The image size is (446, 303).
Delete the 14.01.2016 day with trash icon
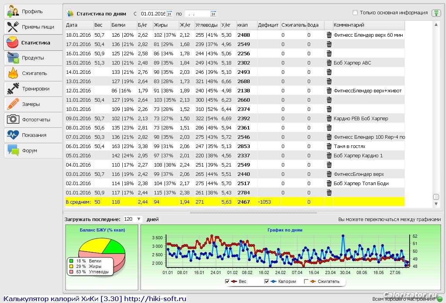tap(329, 72)
